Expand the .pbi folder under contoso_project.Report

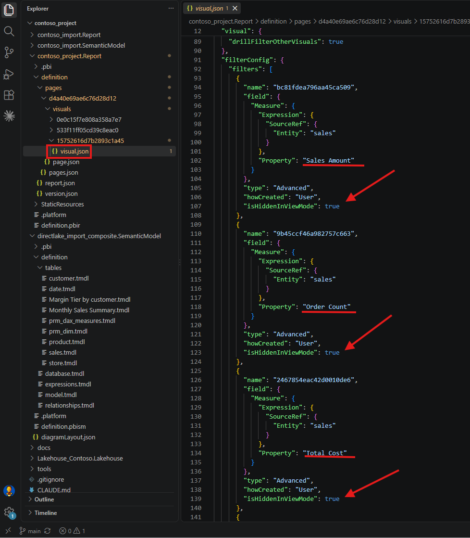(46, 66)
